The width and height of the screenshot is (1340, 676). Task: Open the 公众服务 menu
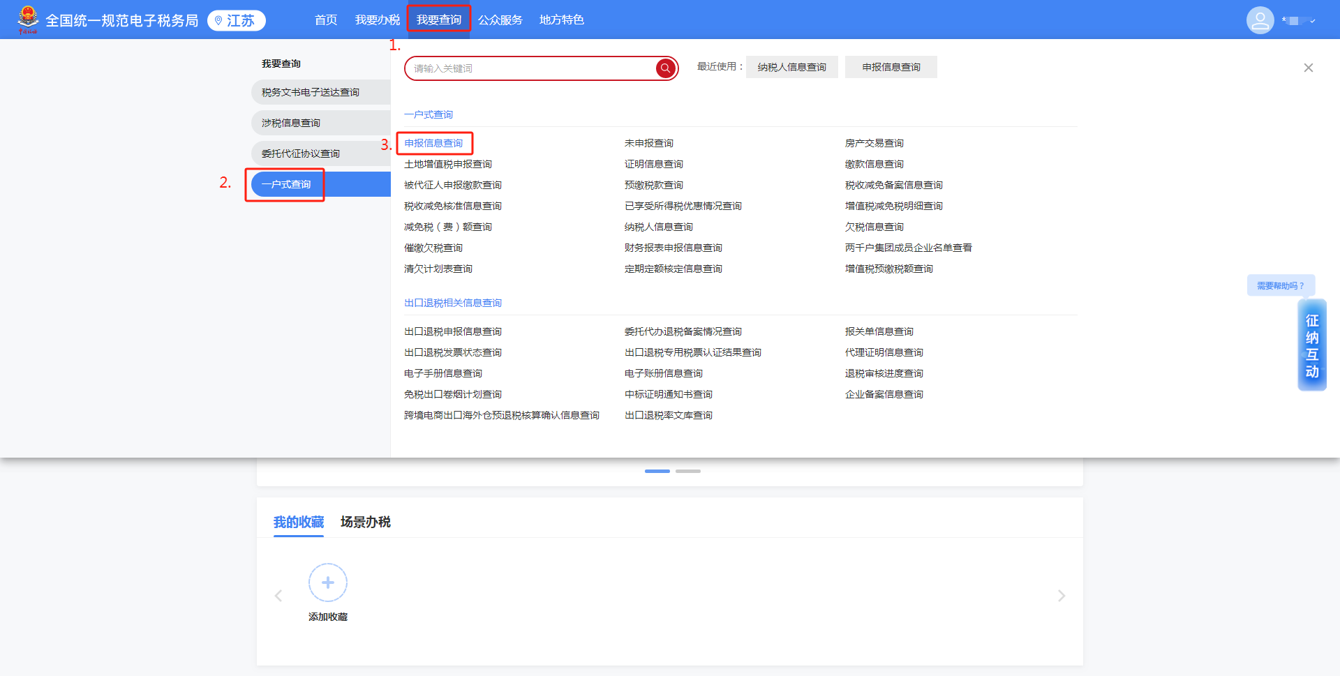click(500, 20)
